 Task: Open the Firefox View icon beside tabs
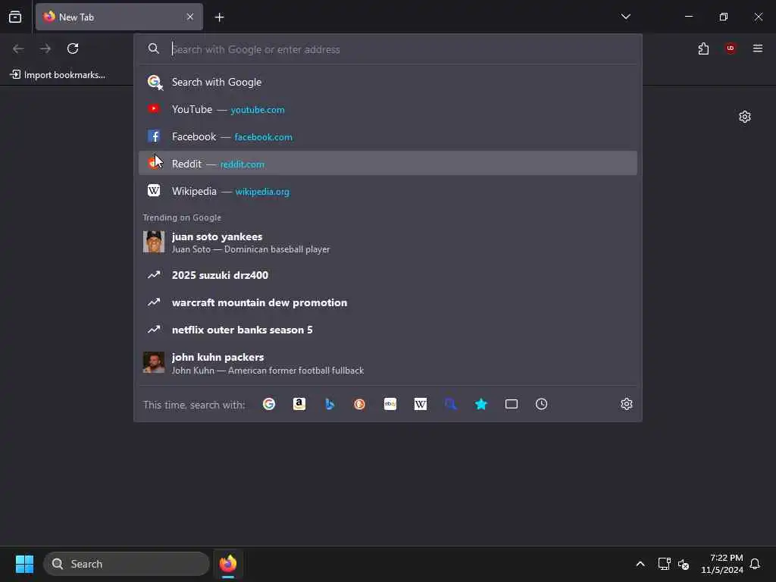(x=15, y=17)
